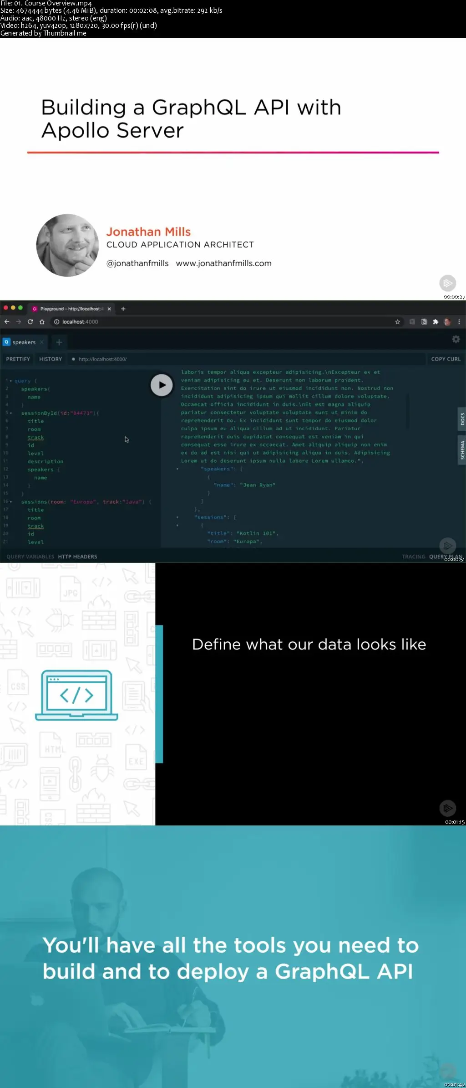Collapse the "sessions" array in the response

[x=177, y=517]
